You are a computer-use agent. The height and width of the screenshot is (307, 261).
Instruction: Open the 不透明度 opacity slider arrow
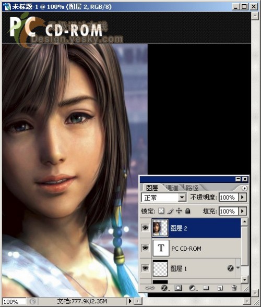coord(242,197)
